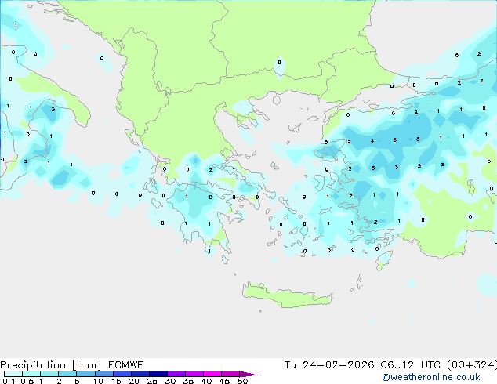The image size is (497, 384).
Task: Click the ECMWF model label
Action: coord(126,365)
